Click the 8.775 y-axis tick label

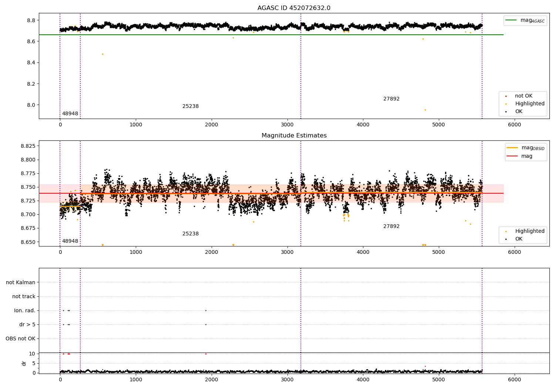pyautogui.click(x=28, y=174)
